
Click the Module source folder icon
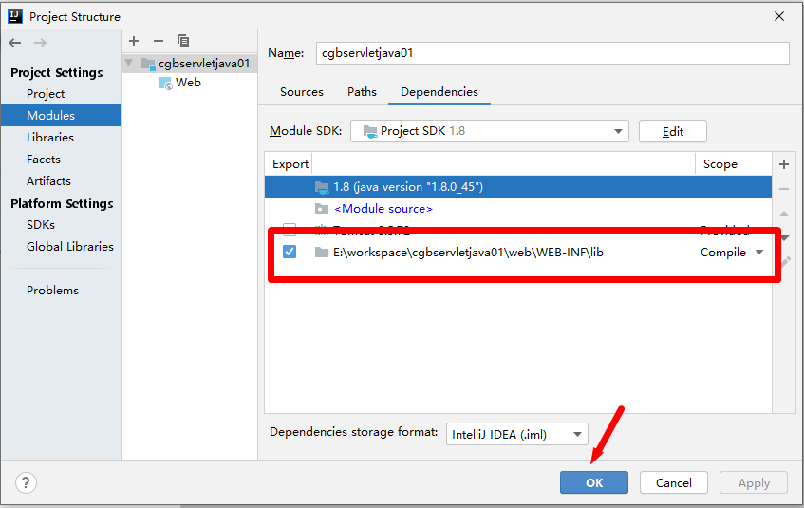click(322, 208)
